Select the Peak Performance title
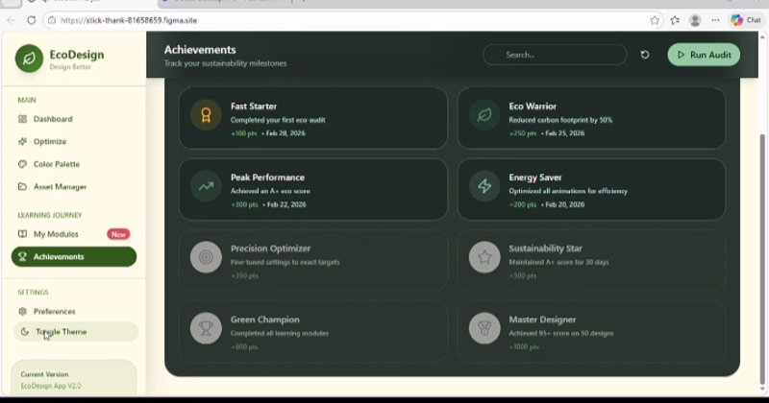 click(268, 178)
